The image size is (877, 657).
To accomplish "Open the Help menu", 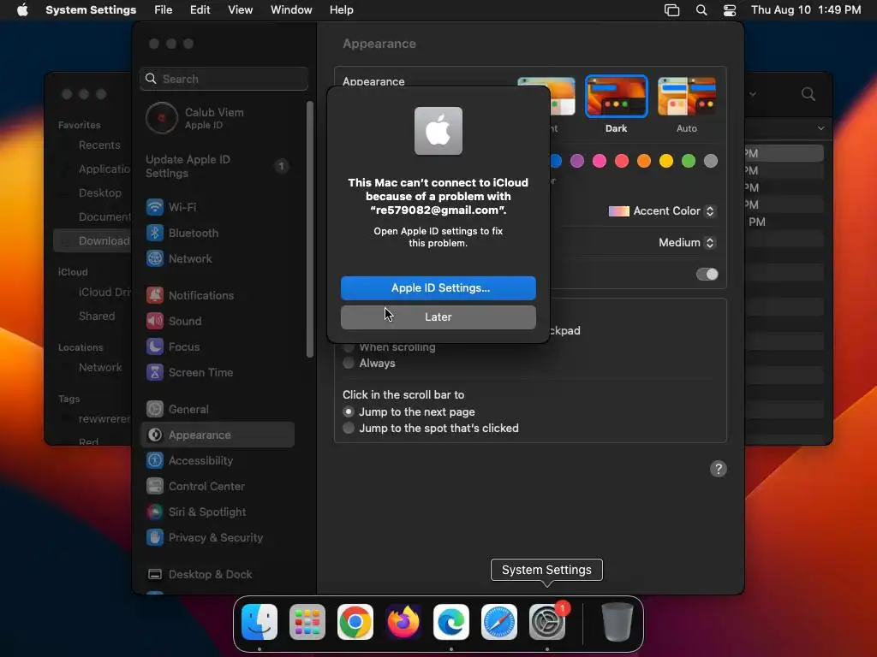I will coord(341,10).
